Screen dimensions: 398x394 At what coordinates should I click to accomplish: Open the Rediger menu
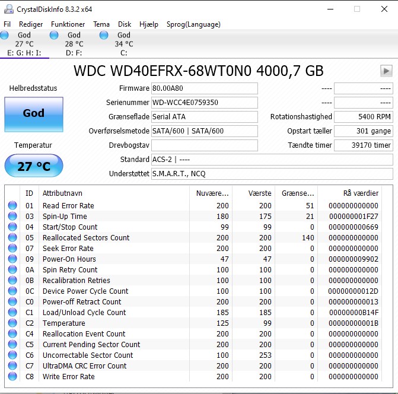[31, 24]
